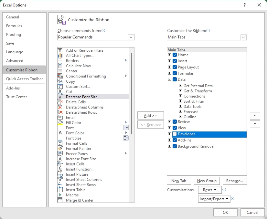Image resolution: width=267 pixels, height=219 pixels.
Task: Click the Increase Font Size icon
Action: pos(60,159)
